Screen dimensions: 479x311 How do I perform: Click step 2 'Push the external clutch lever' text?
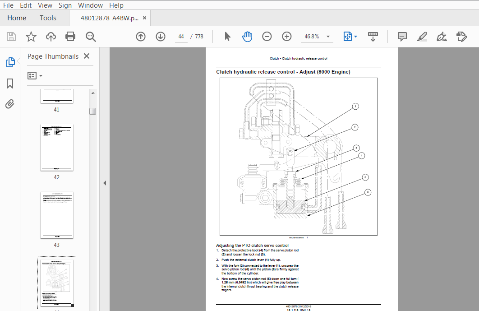pyautogui.click(x=251, y=260)
